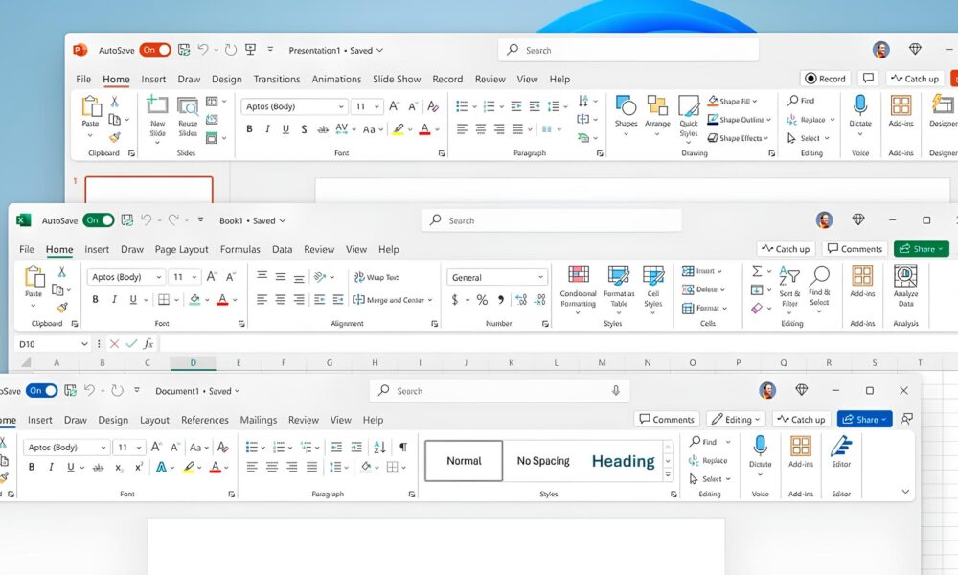Image resolution: width=958 pixels, height=575 pixels.
Task: Click Comments button in Word
Action: (x=667, y=419)
